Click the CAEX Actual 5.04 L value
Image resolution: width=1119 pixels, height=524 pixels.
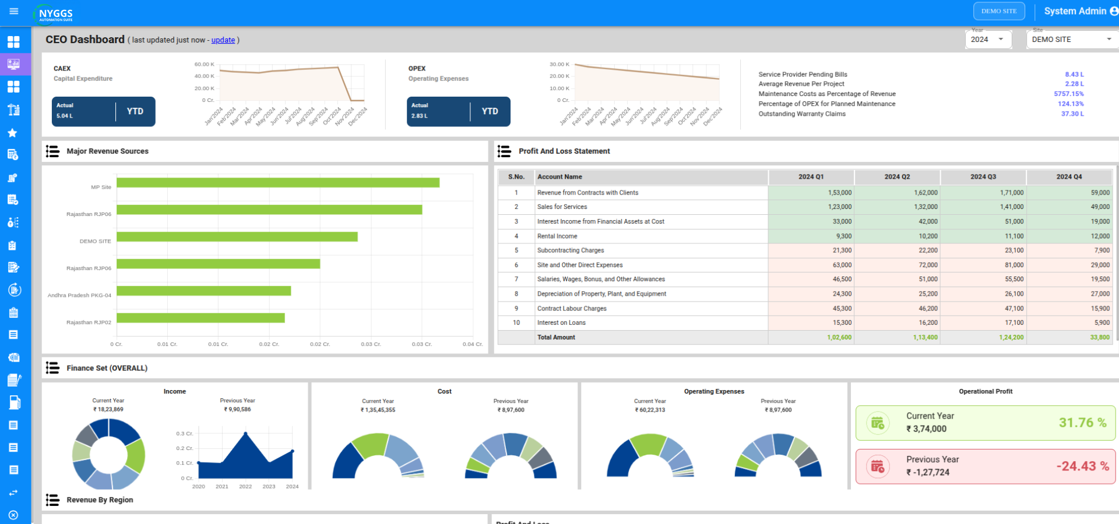coord(65,116)
